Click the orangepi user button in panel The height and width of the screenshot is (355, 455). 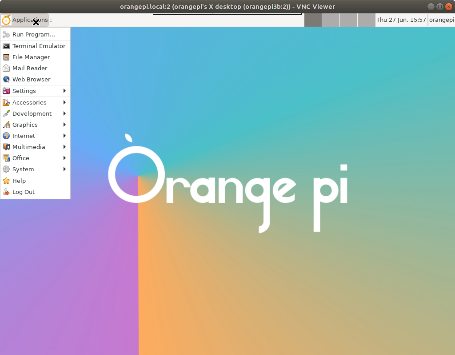tap(441, 20)
